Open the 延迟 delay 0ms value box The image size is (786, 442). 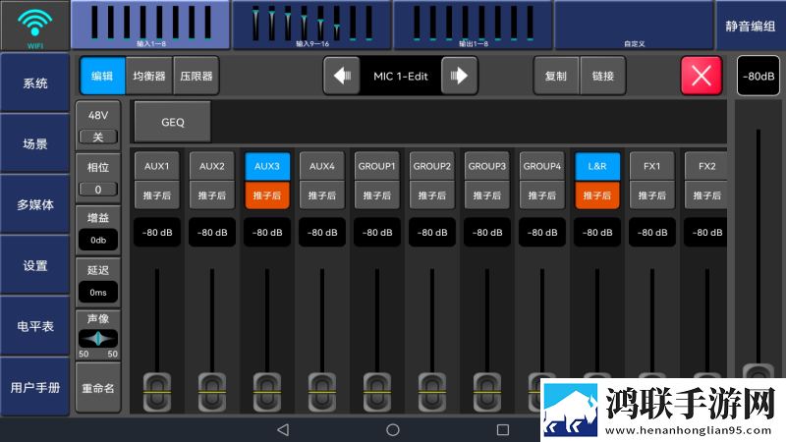98,292
